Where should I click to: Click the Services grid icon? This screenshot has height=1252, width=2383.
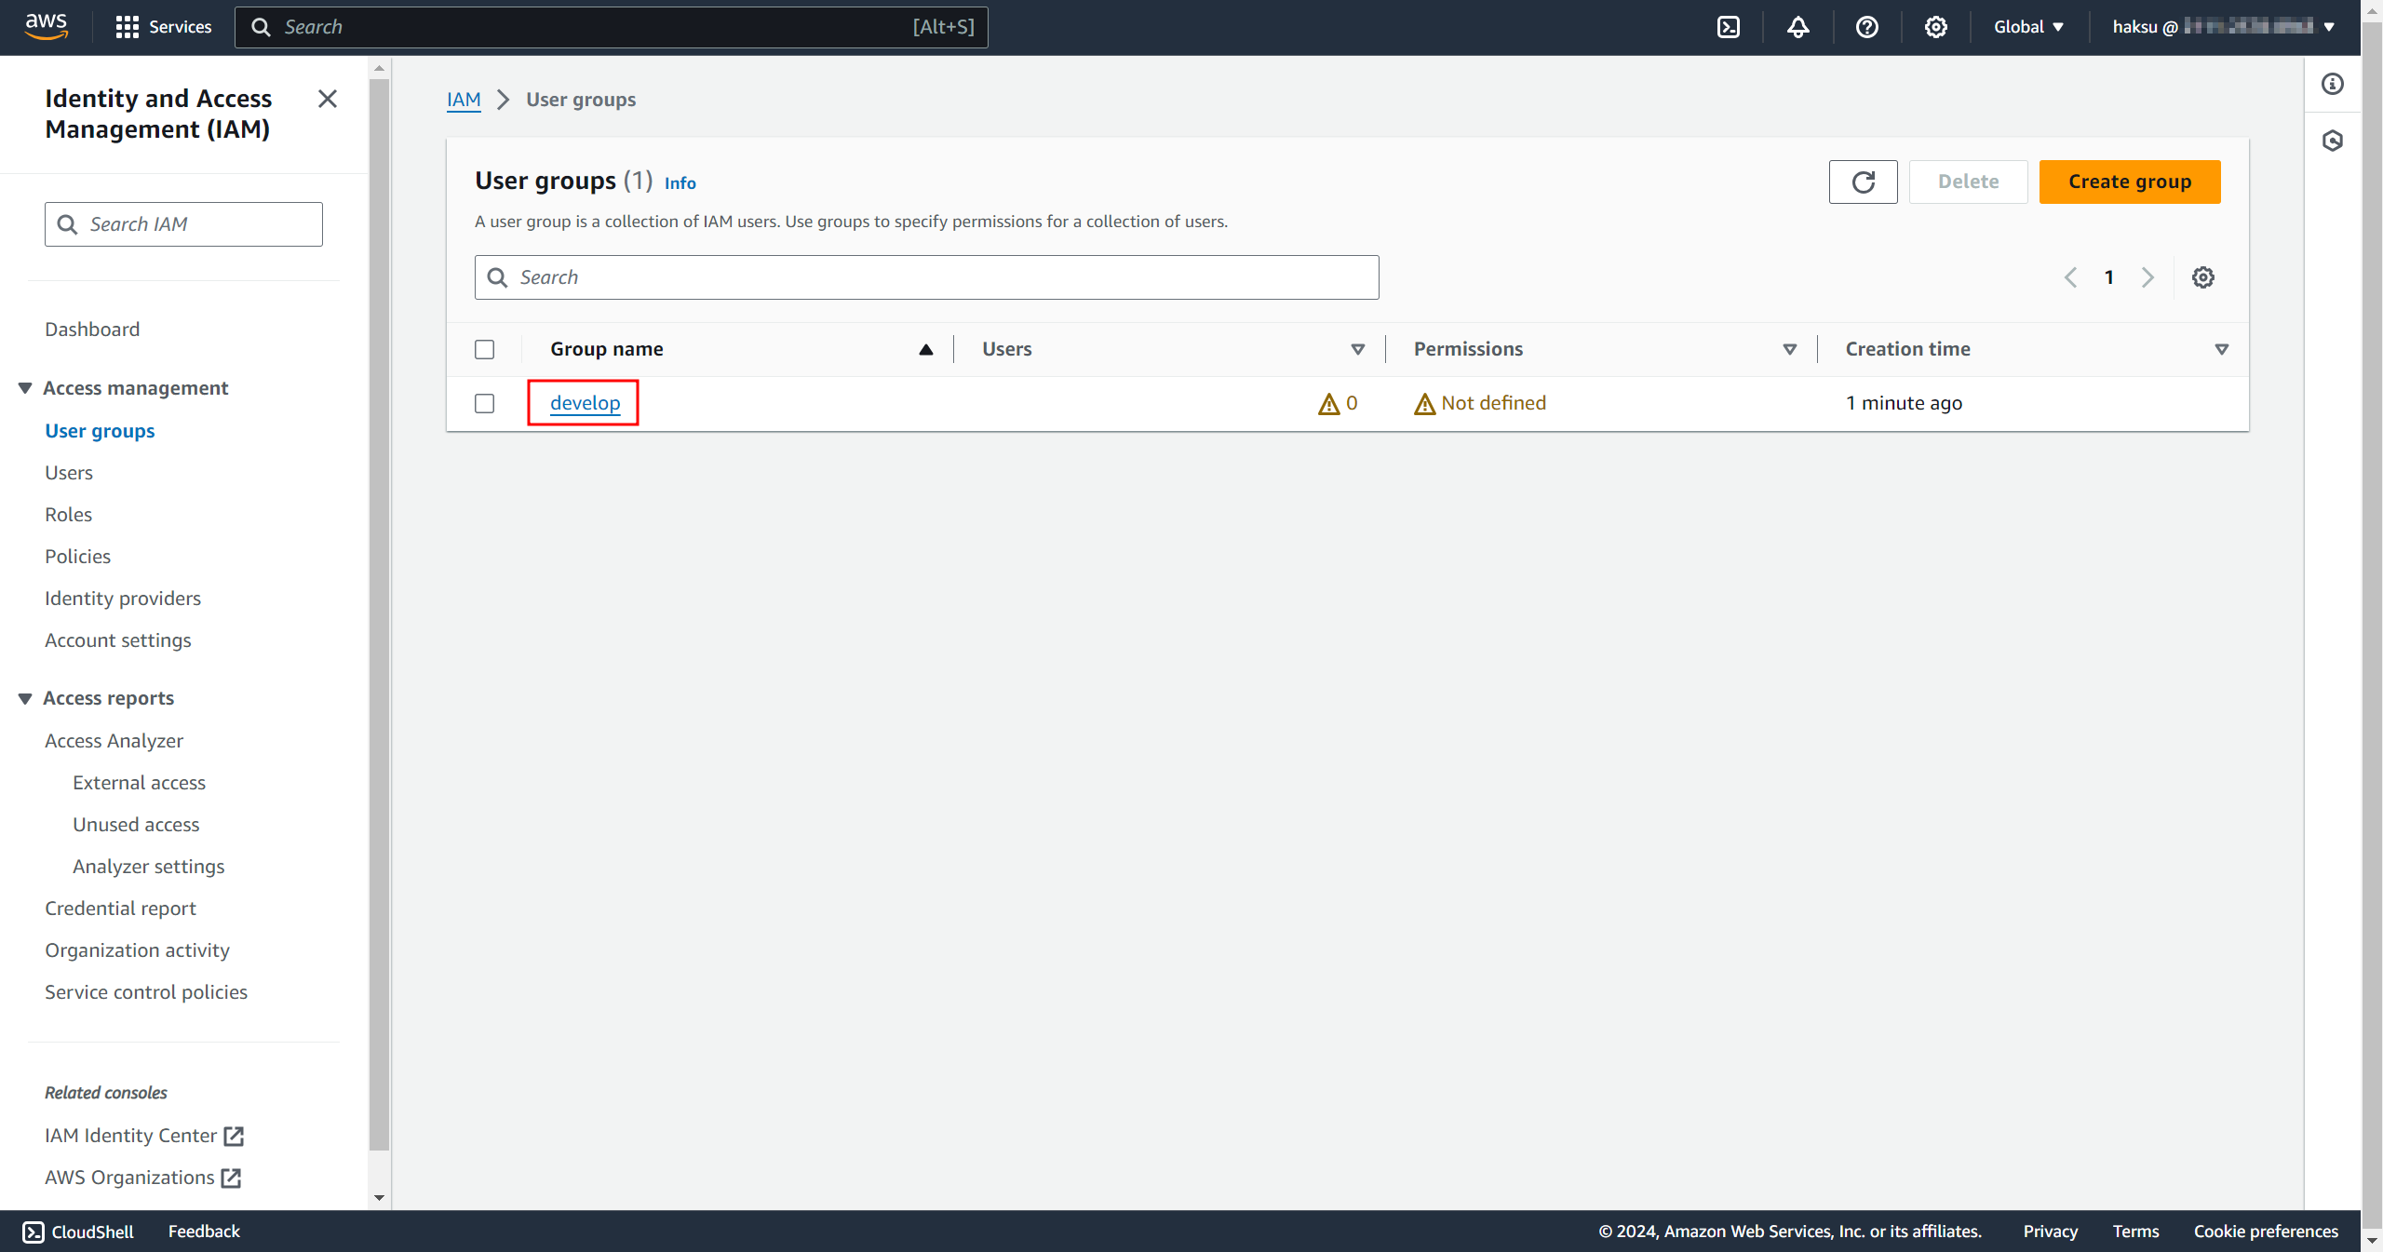coord(128,27)
